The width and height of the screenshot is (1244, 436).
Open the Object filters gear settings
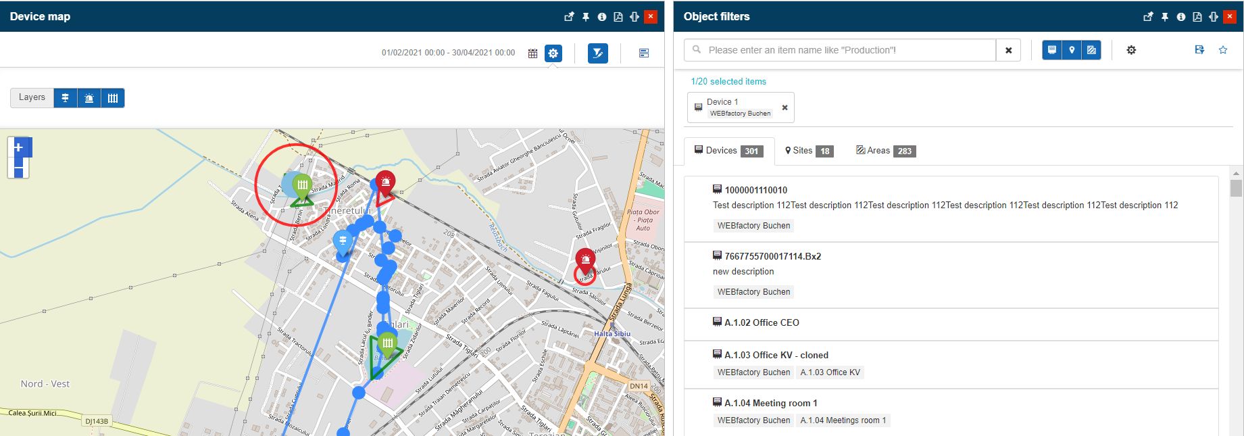(1131, 50)
